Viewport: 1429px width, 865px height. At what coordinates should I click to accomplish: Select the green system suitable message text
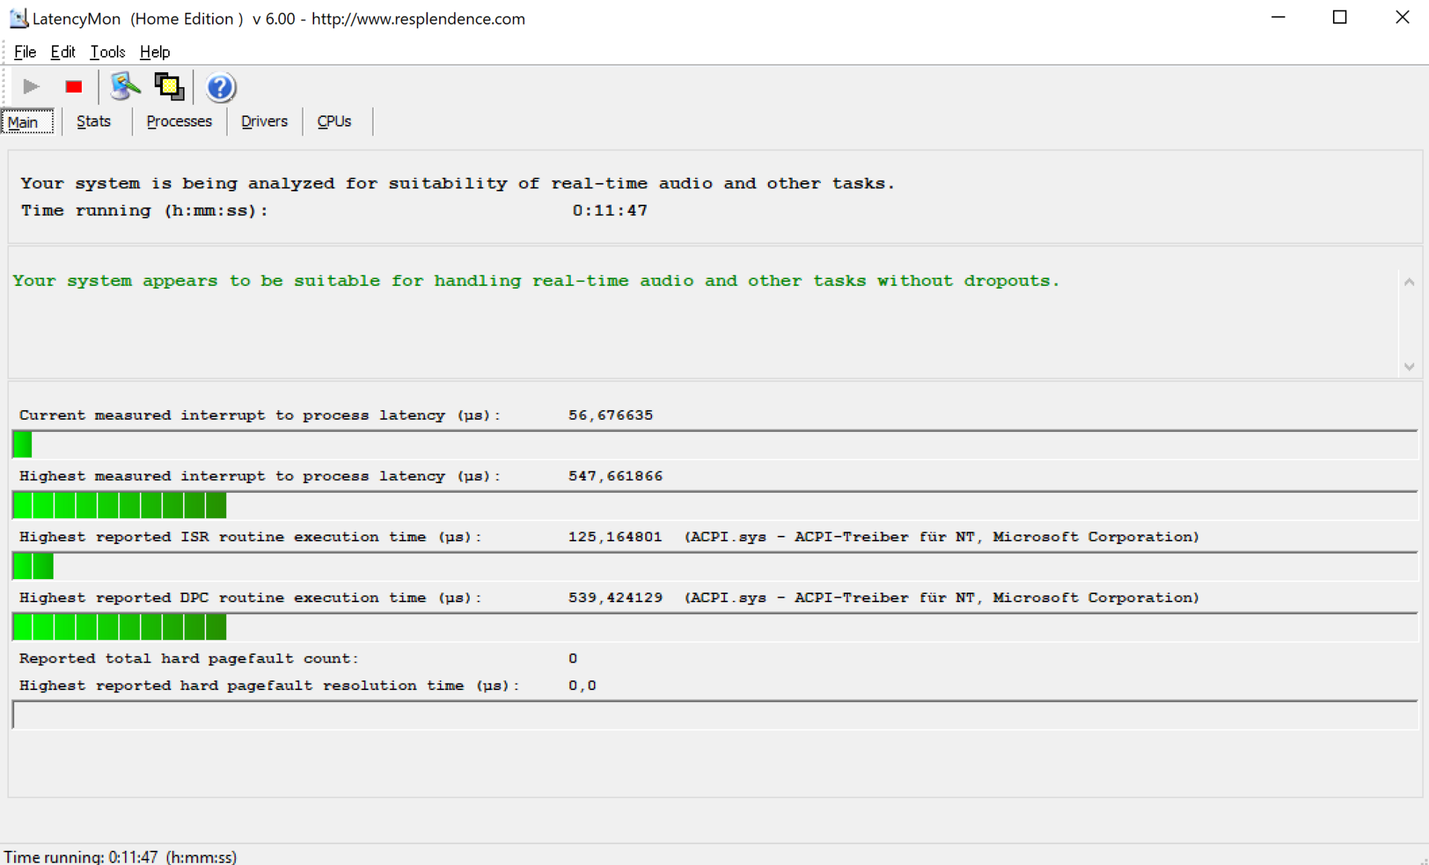(536, 281)
